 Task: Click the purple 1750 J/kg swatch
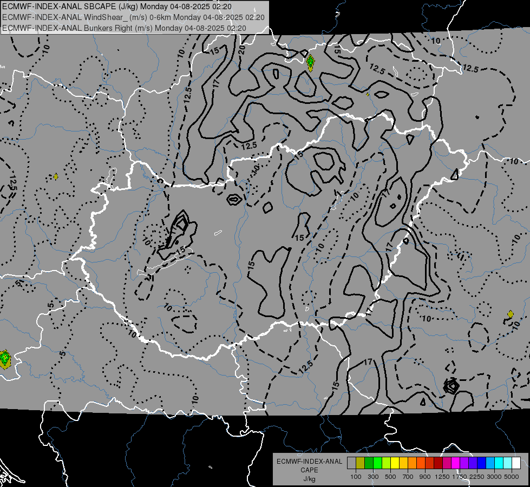click(464, 463)
